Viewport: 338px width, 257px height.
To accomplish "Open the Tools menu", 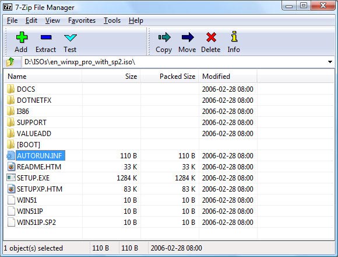I will (112, 20).
